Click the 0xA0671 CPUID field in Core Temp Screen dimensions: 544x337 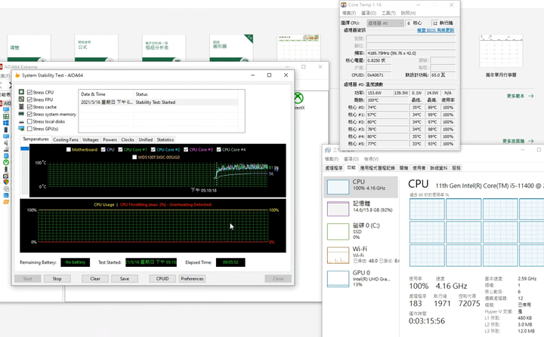tap(379, 75)
